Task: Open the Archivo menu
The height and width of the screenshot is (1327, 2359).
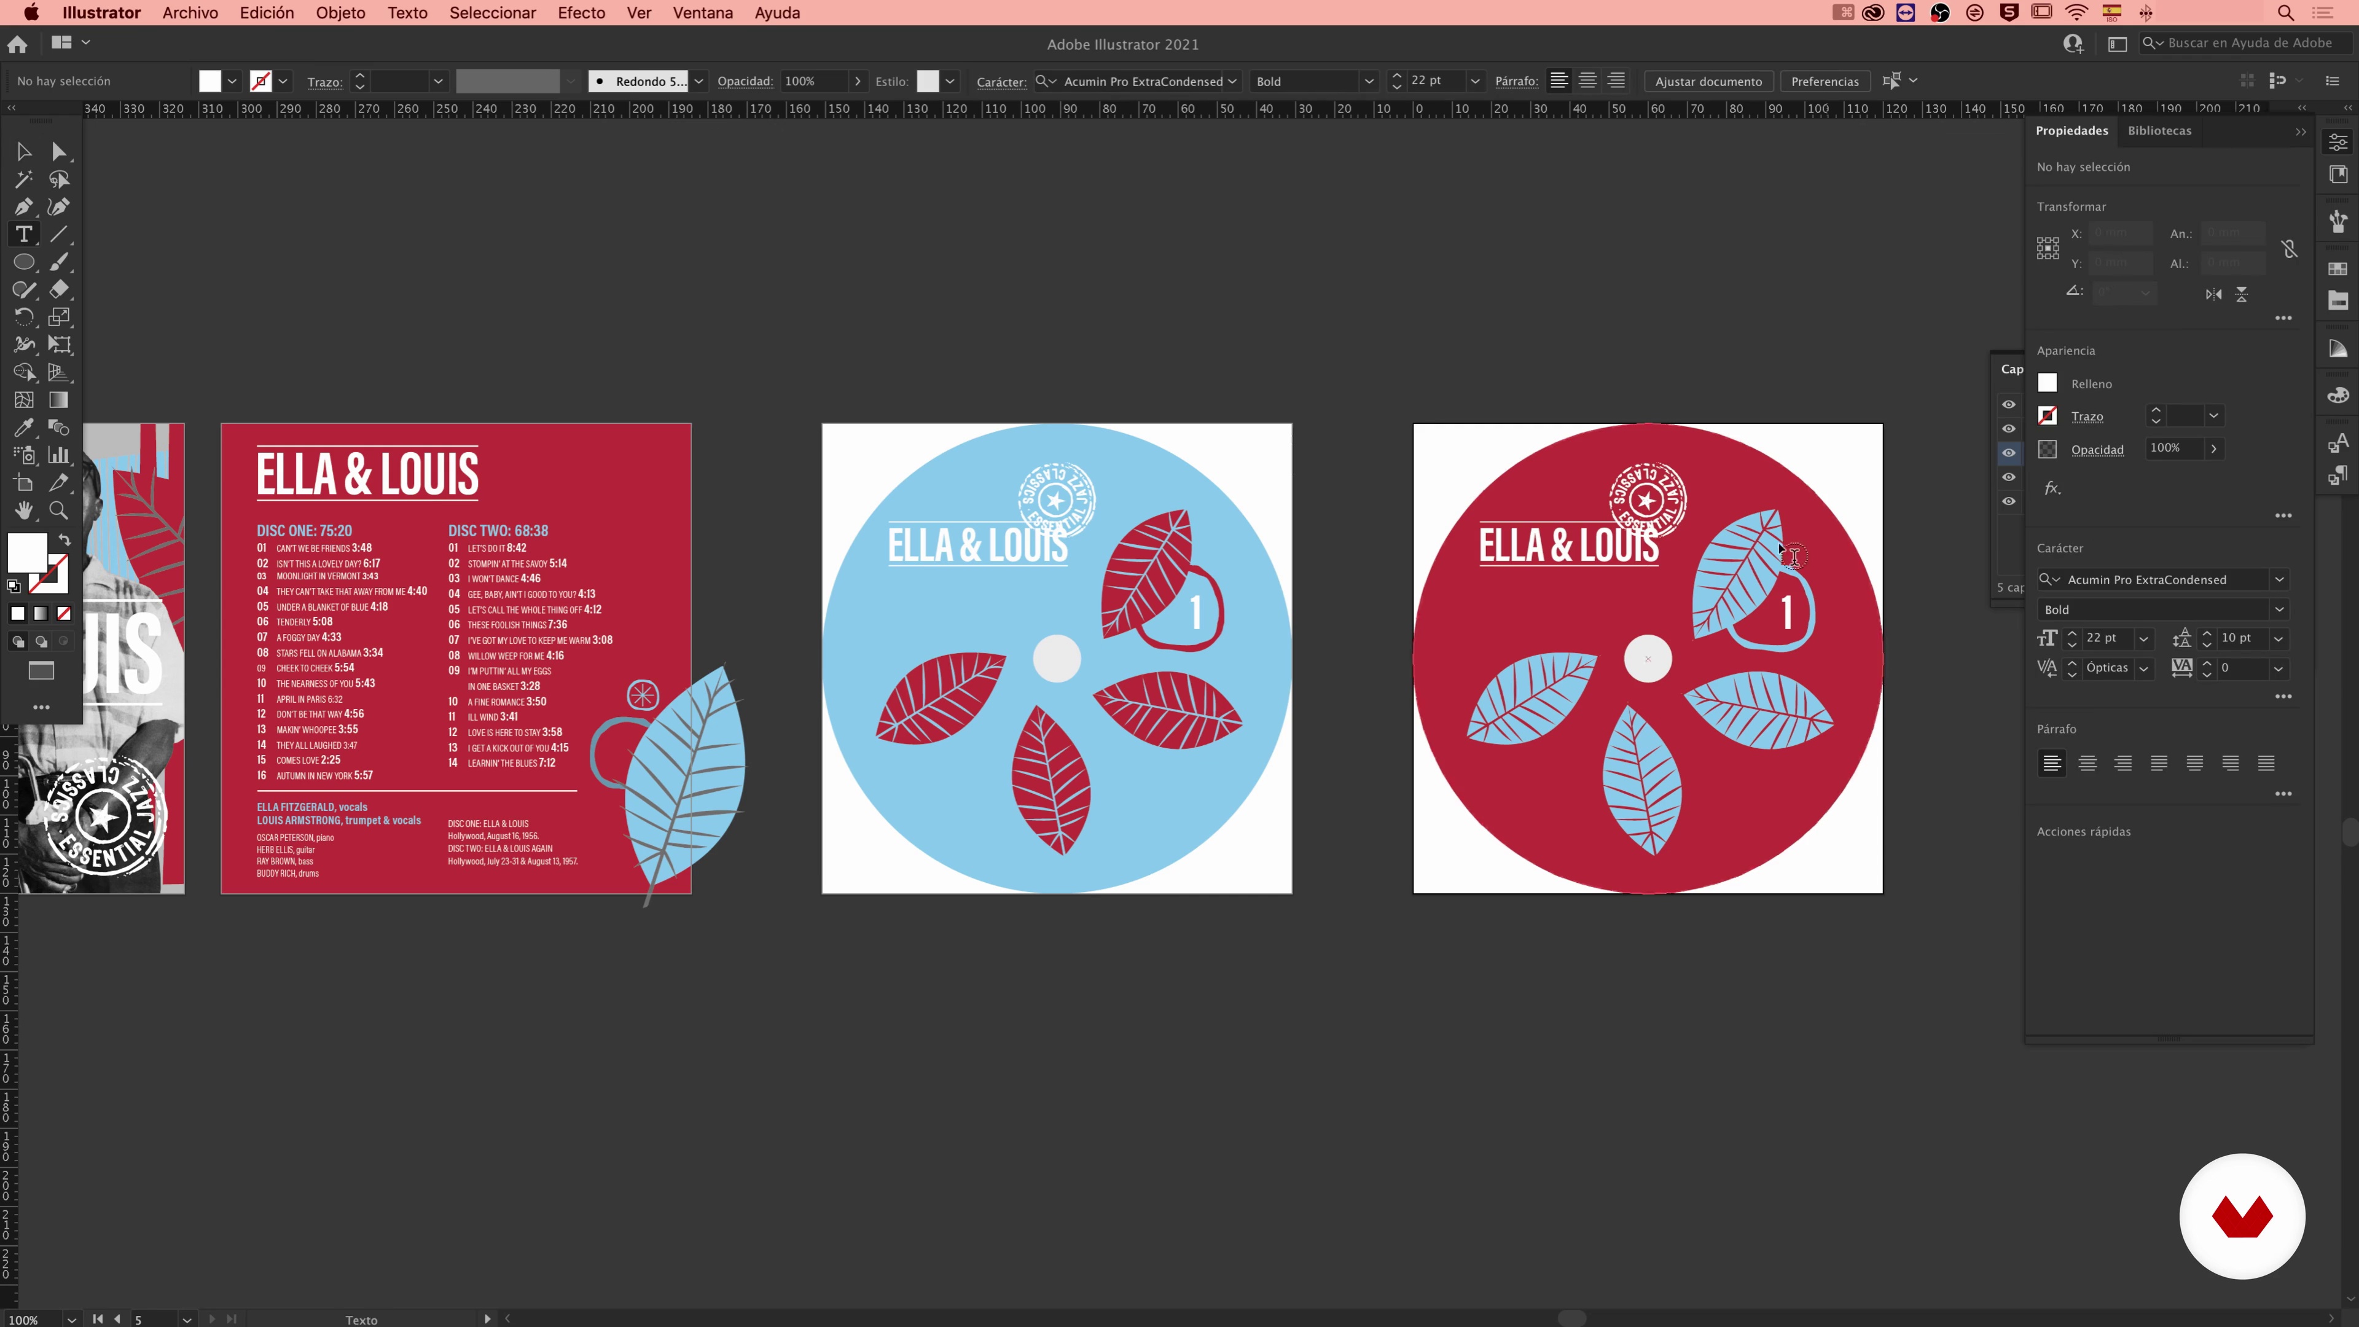Action: (190, 13)
